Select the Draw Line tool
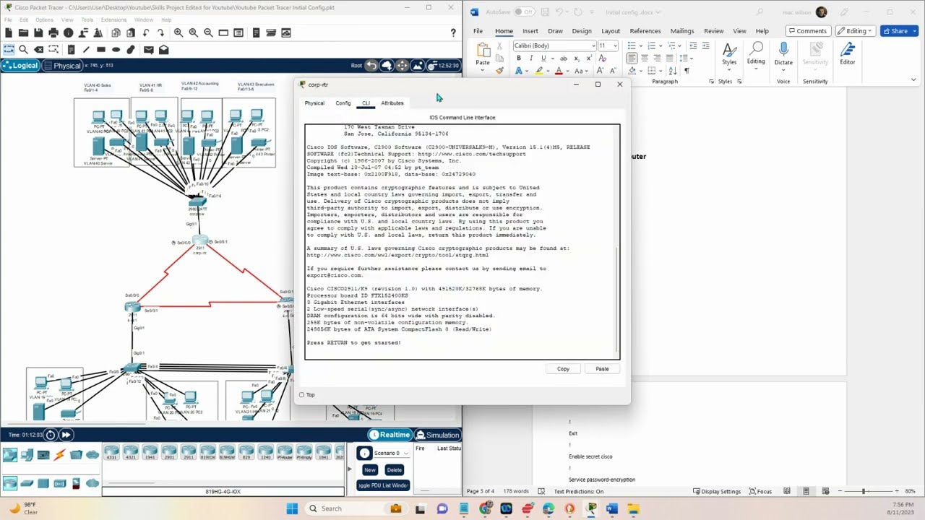Image resolution: width=925 pixels, height=520 pixels. point(86,49)
